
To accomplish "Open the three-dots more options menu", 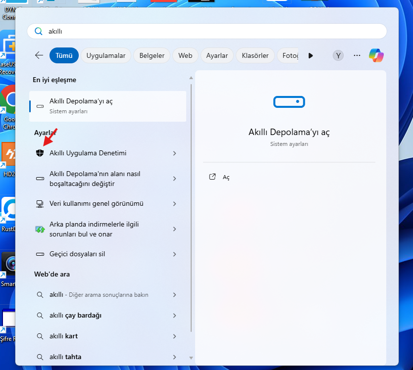I will [357, 55].
